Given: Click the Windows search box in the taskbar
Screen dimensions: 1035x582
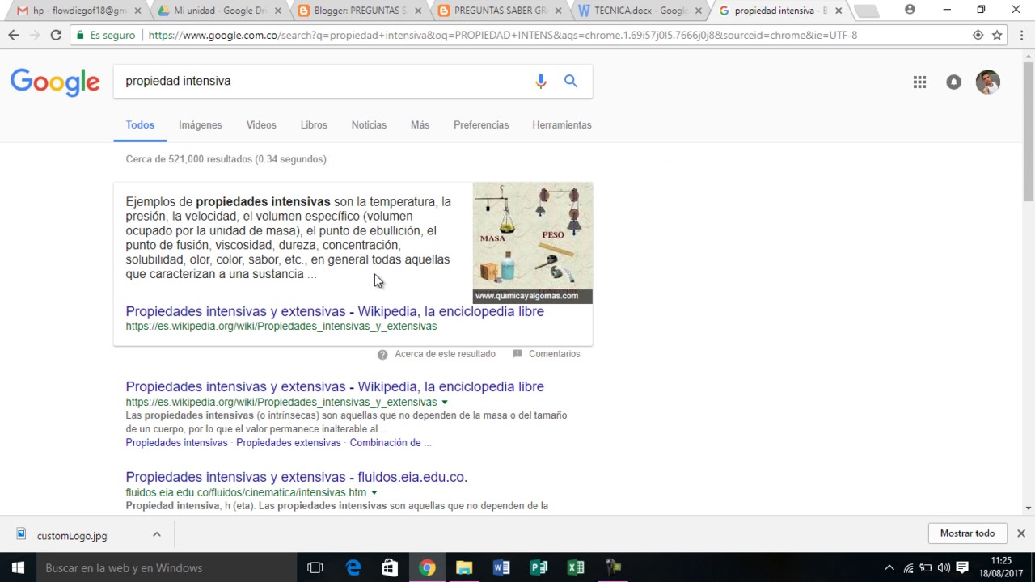Looking at the screenshot, I should [x=167, y=567].
